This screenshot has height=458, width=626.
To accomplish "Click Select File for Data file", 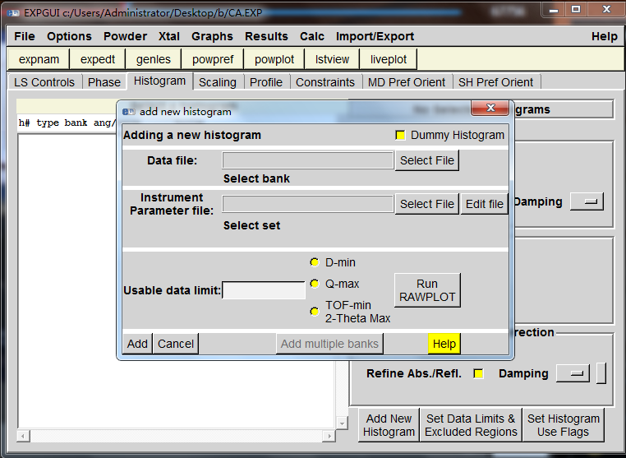I will (427, 160).
